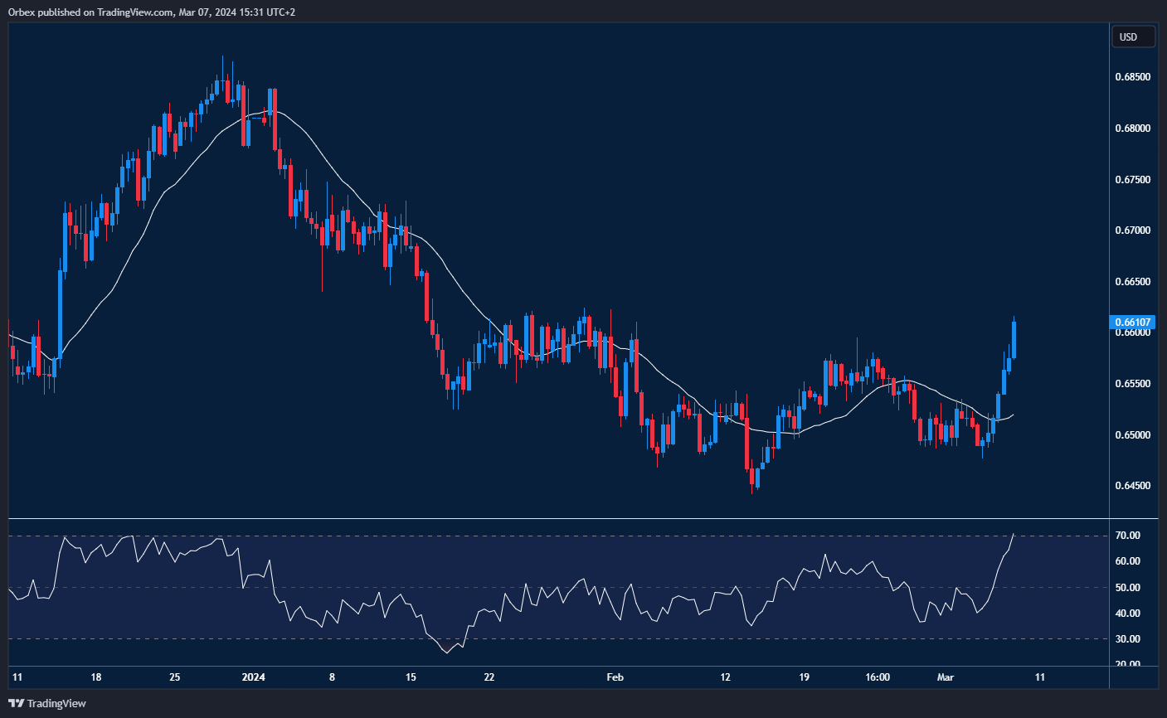This screenshot has width=1167, height=718.
Task: Click the TradingView logo icon
Action: [16, 703]
